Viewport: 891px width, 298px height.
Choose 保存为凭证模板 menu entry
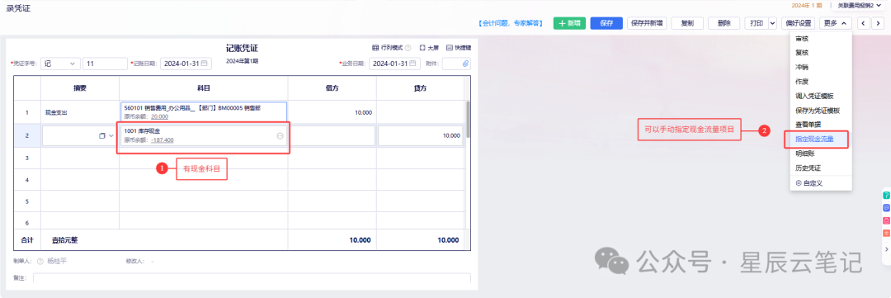point(817,111)
